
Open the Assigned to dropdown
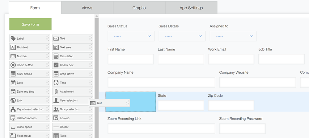click(x=233, y=36)
